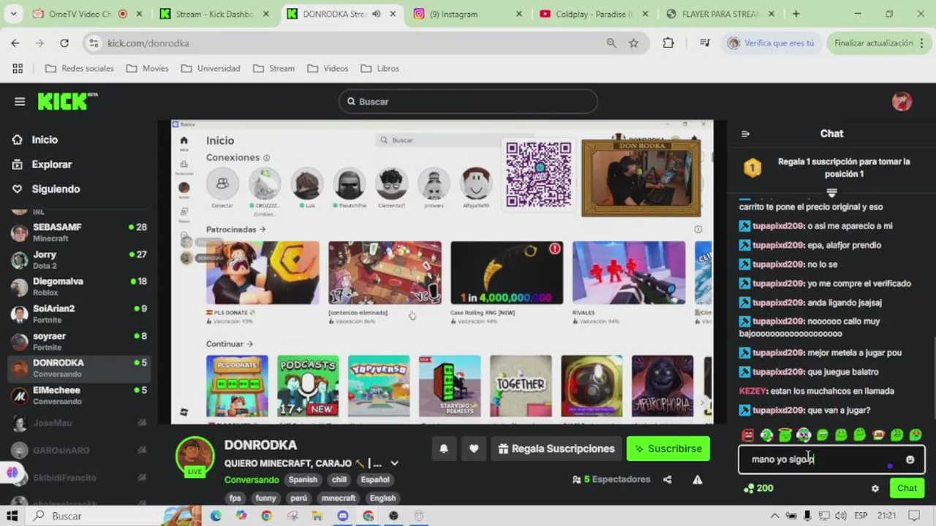Open soyraer channel in the sidebar
936x526 pixels.
[79, 341]
